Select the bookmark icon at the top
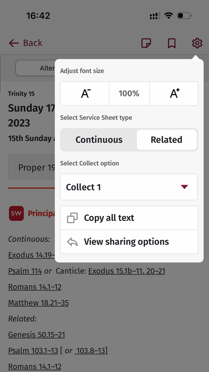The height and width of the screenshot is (372, 209). point(171,43)
